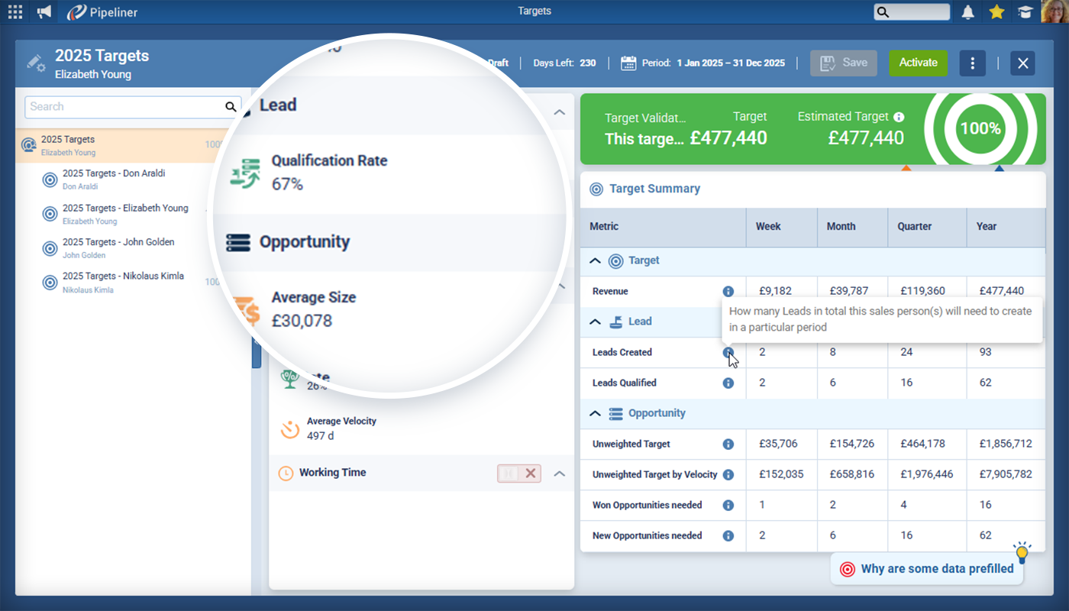
Task: Click the user profile avatar
Action: [1054, 12]
